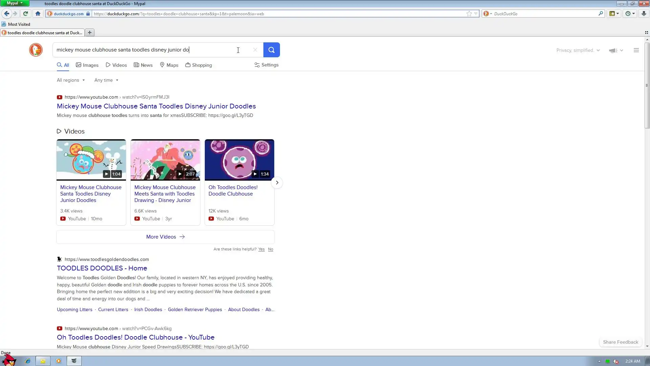Reload page using toolbar refresh icon
The height and width of the screenshot is (366, 650).
[25, 14]
